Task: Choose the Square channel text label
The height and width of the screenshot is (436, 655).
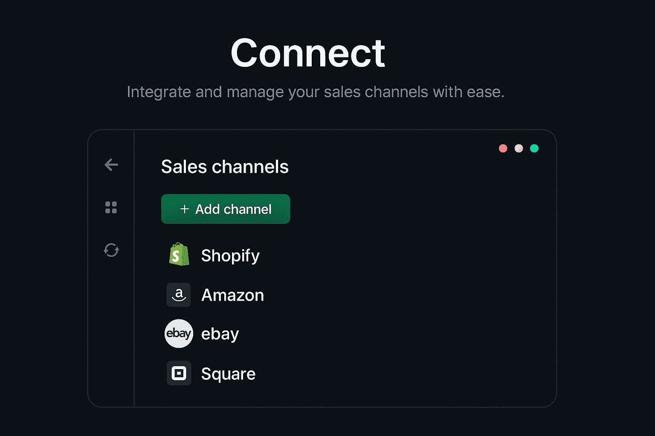Action: click(229, 374)
